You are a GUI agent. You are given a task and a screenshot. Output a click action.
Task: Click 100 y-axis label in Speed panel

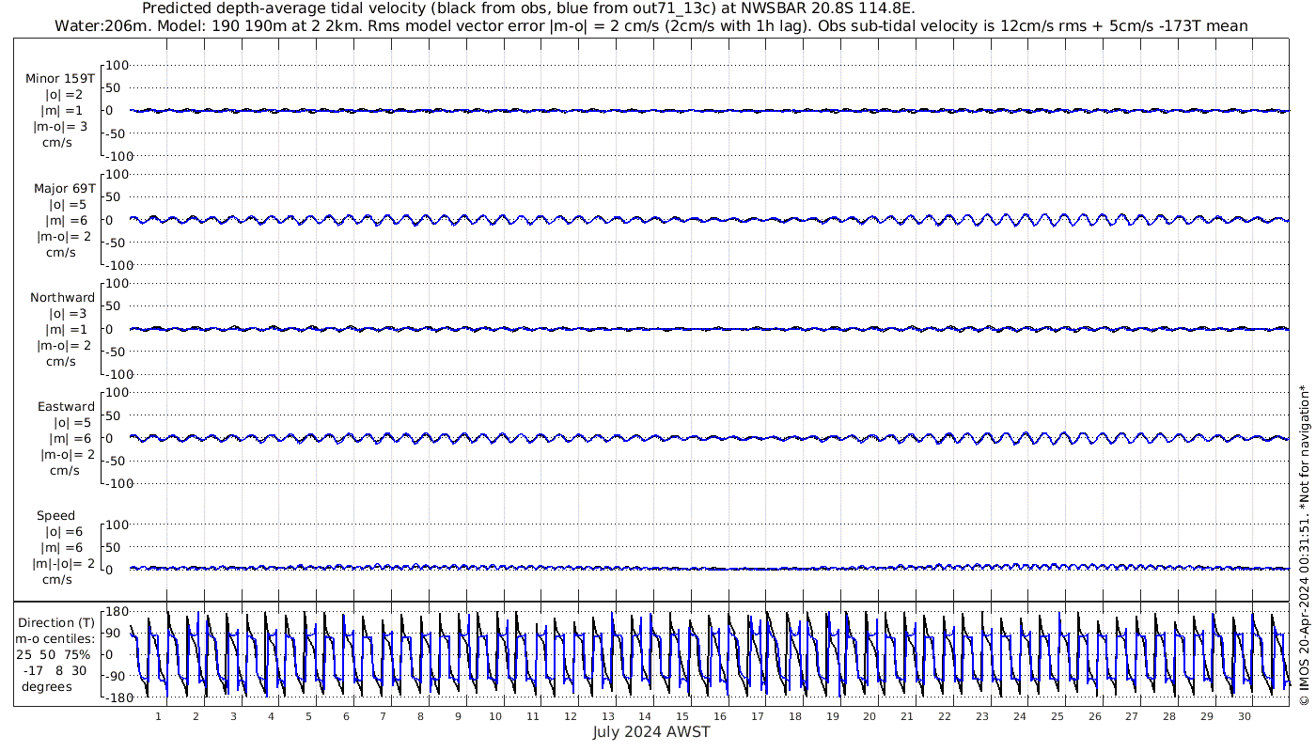click(x=116, y=525)
